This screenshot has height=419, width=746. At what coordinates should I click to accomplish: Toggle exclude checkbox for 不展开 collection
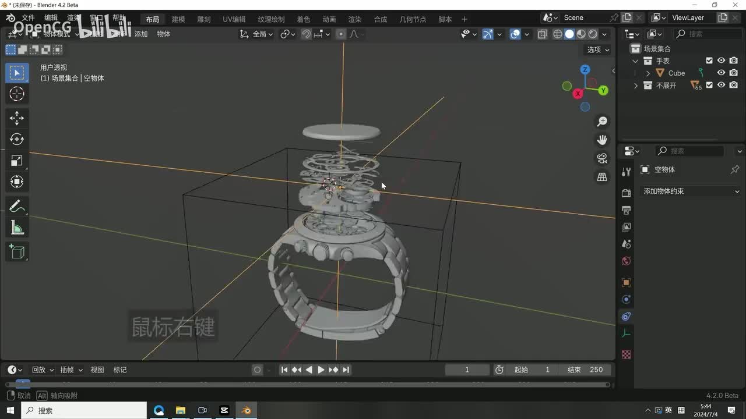(709, 85)
